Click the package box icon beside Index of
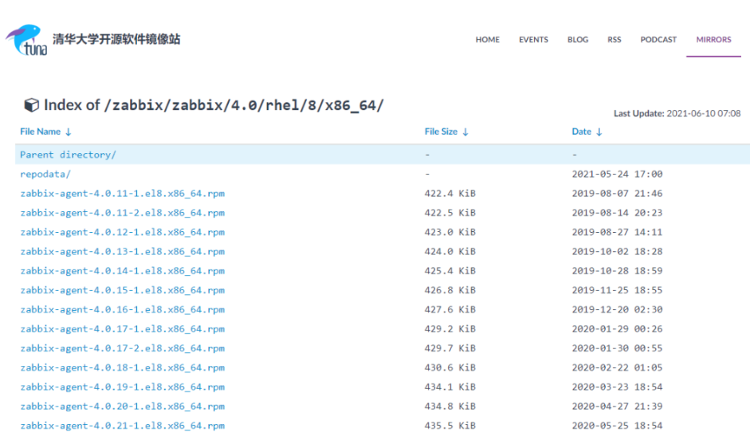 point(31,104)
